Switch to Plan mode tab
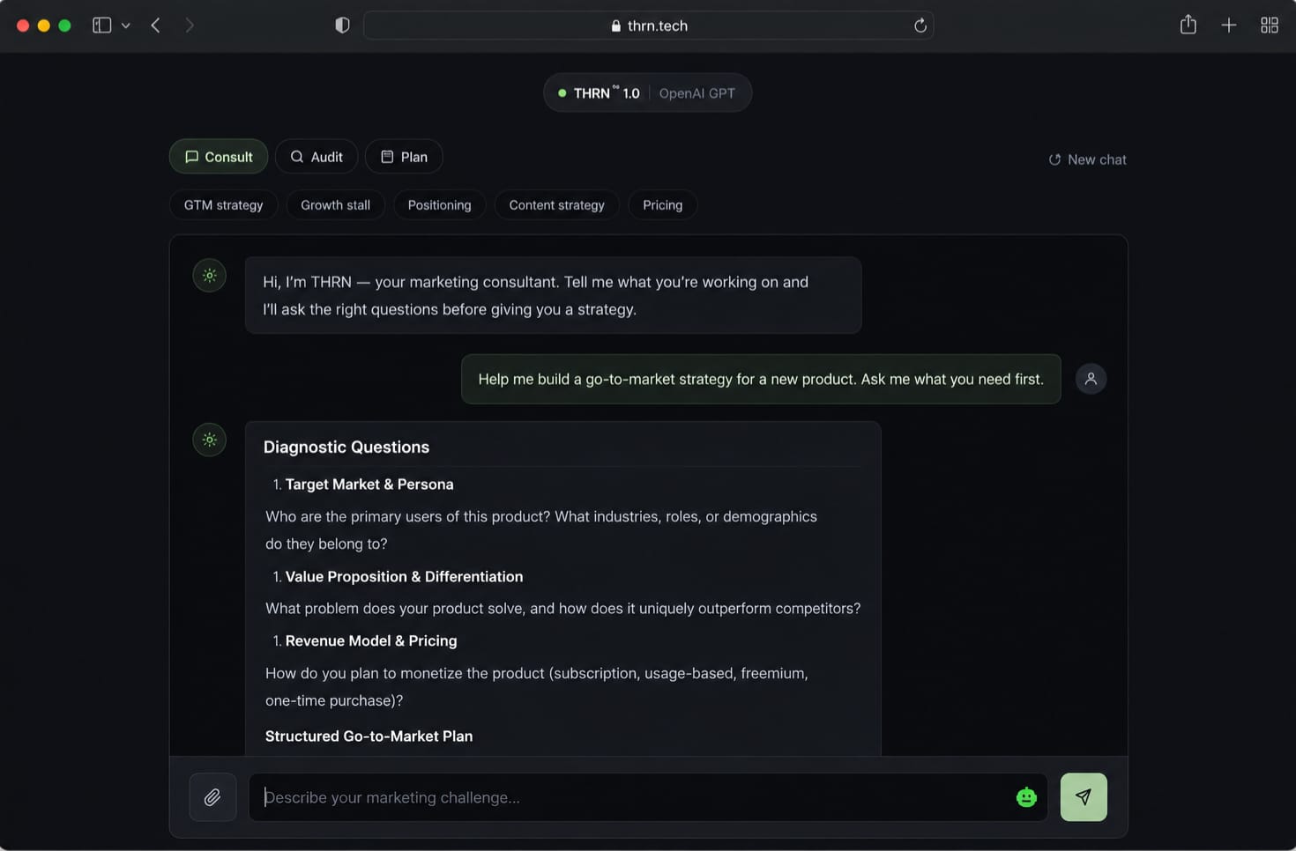1296x851 pixels. [x=404, y=157]
